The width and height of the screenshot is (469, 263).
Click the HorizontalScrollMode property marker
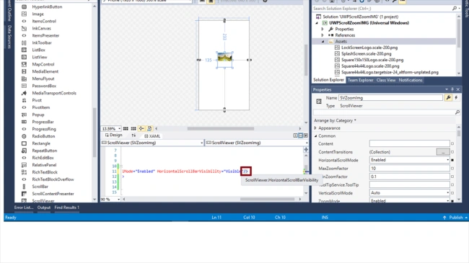point(452,160)
